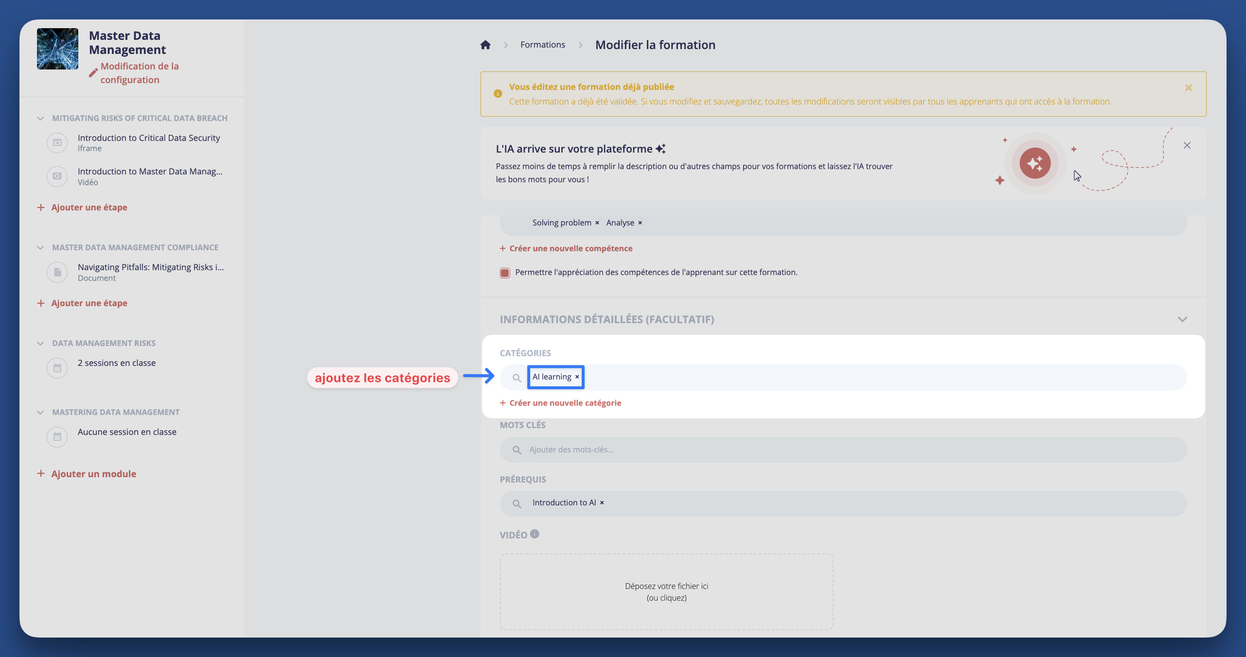Collapse the Mitigating Risks of Critical Data Breach module
The image size is (1246, 657).
[x=40, y=118]
